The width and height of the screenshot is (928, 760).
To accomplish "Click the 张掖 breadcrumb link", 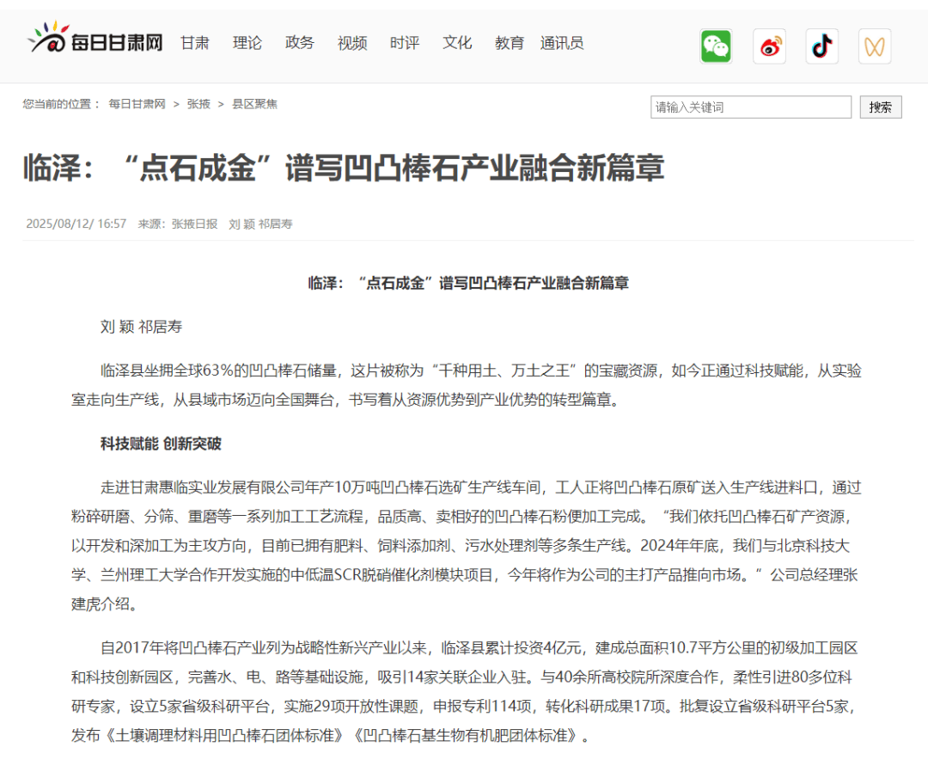I will 198,104.
